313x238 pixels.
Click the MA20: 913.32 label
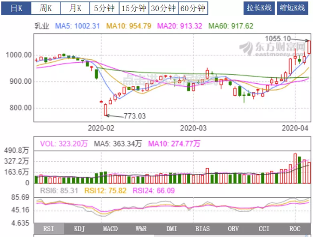point(180,26)
